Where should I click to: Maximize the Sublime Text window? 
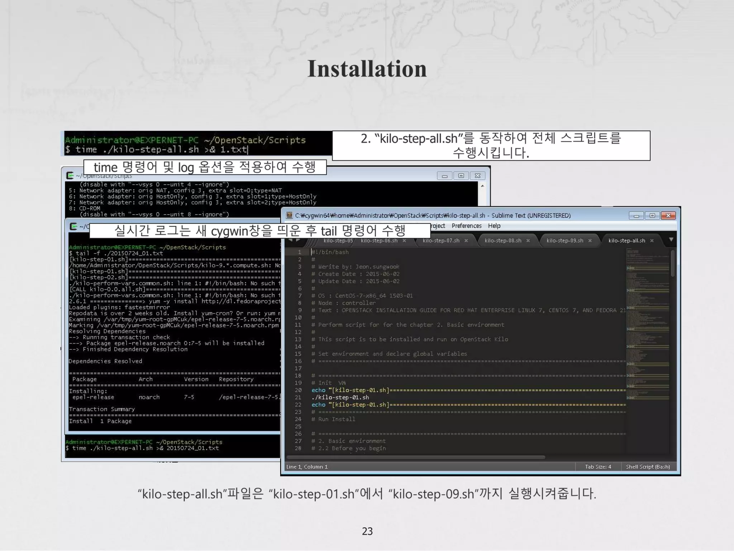point(652,215)
